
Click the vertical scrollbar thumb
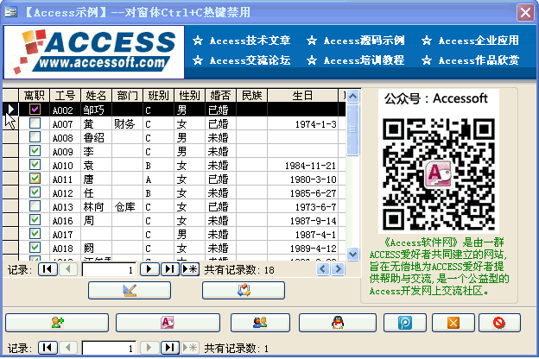pos(352,129)
